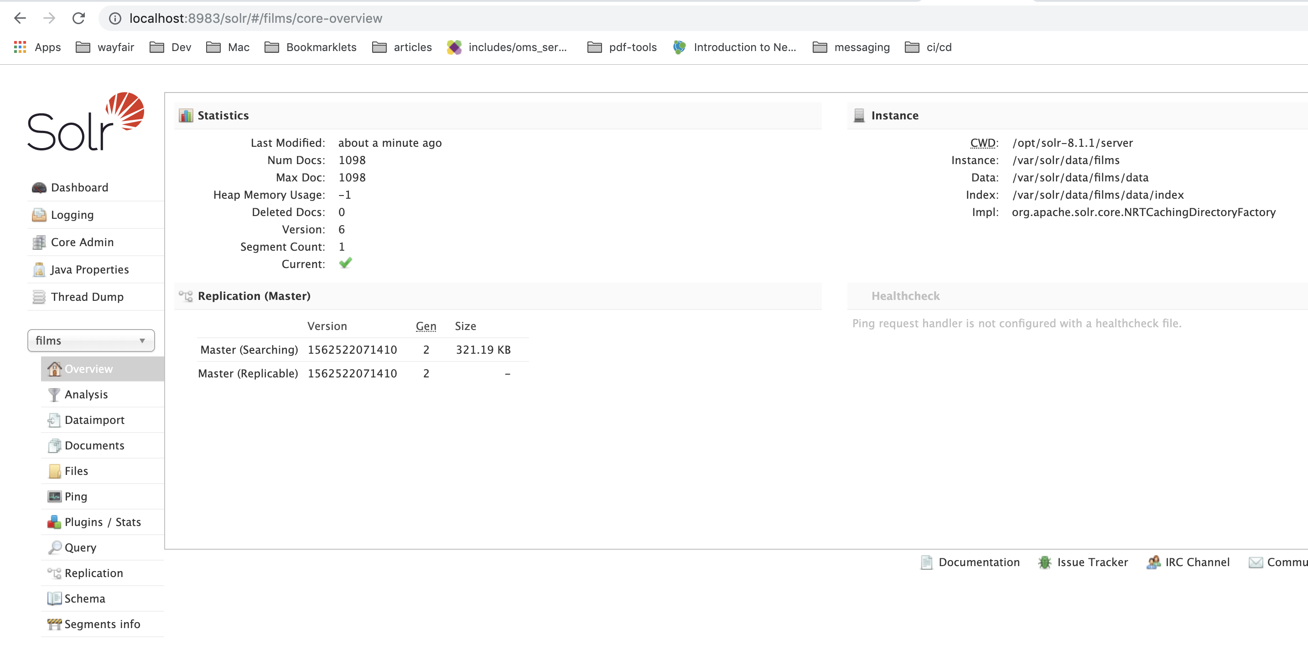Open Plugins / Stats blocks icon
Screen dimensions: 1308x660
(x=54, y=522)
